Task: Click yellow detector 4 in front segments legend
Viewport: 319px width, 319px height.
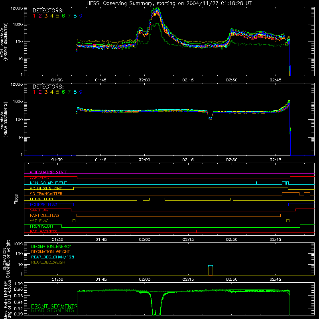Action: [52, 16]
